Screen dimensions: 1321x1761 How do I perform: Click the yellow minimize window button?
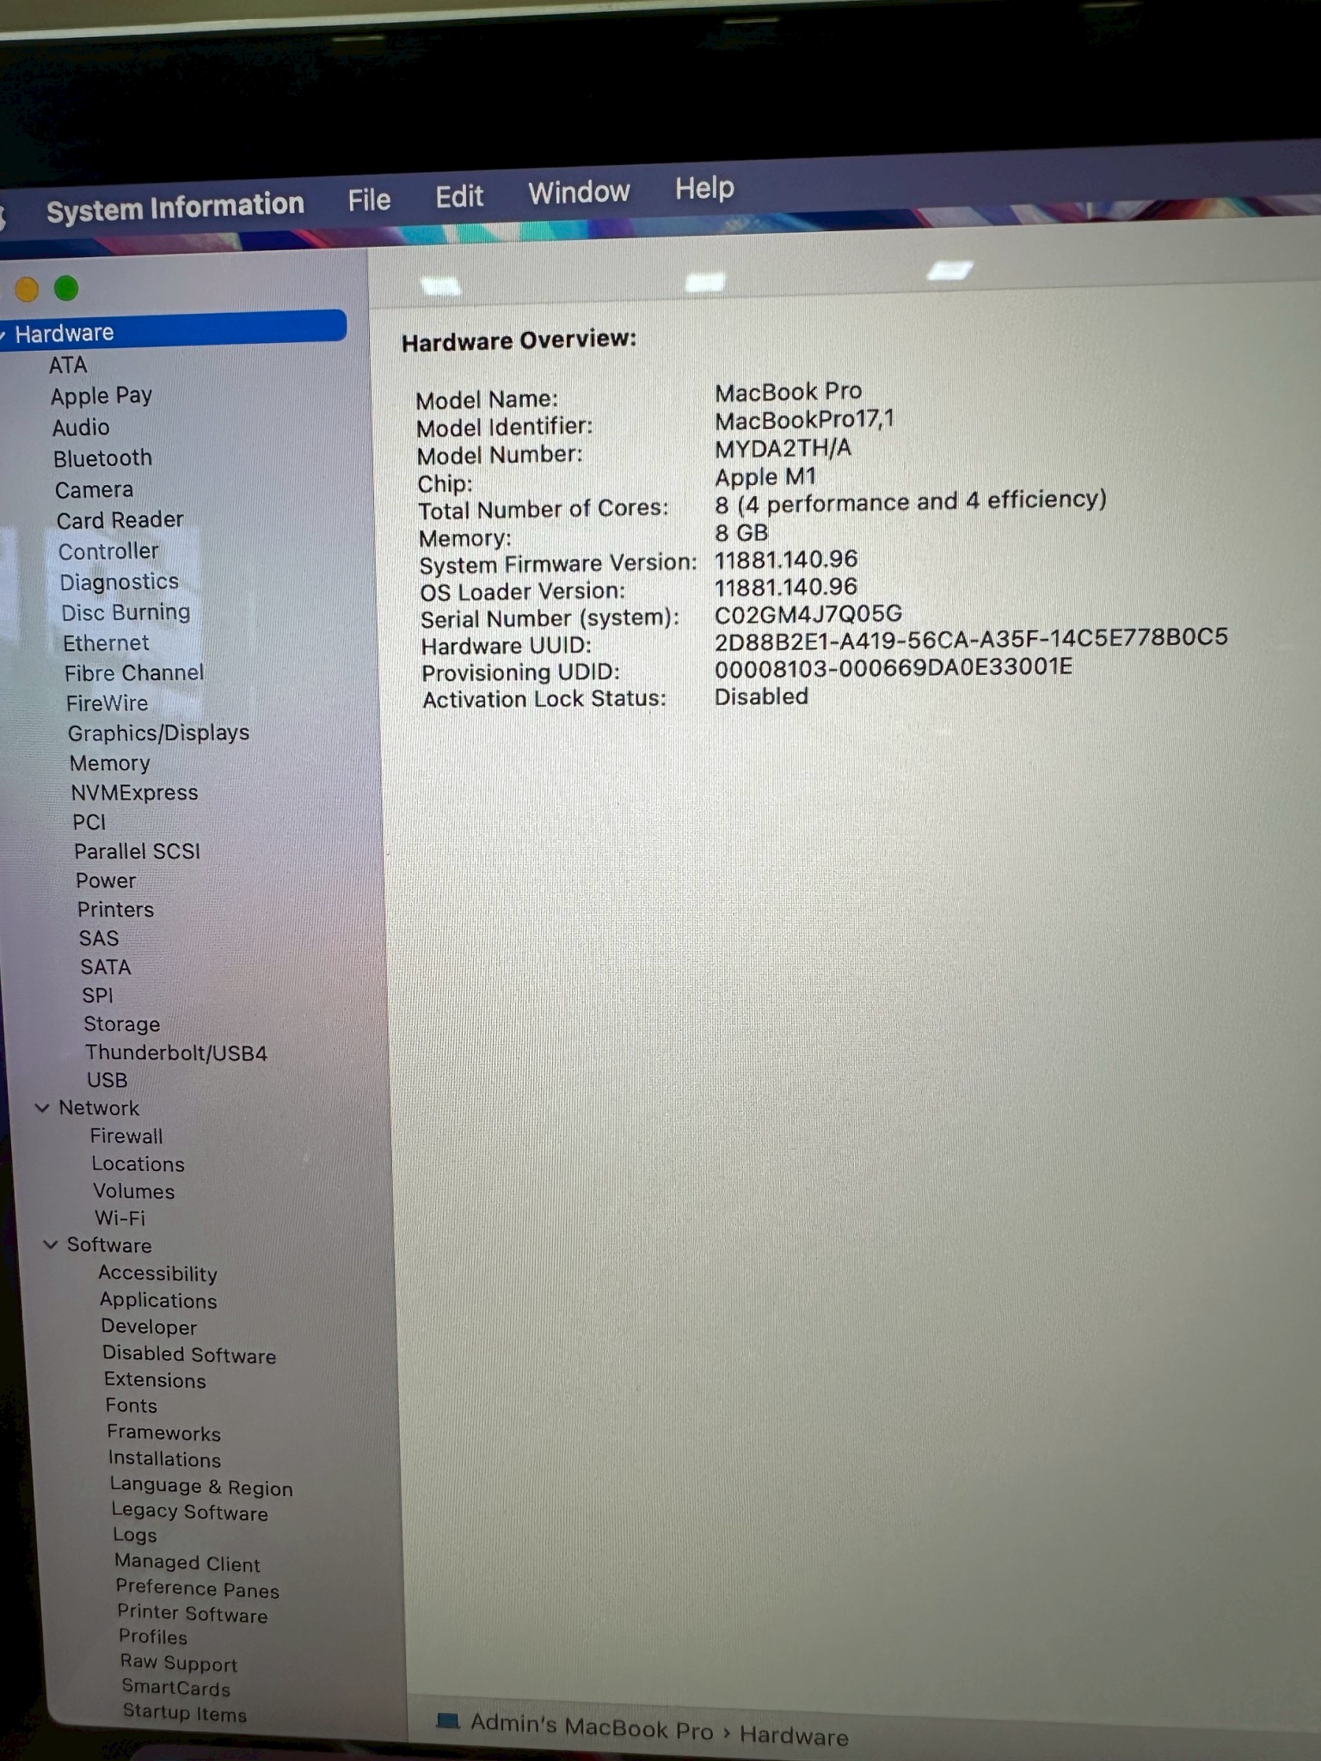27,290
